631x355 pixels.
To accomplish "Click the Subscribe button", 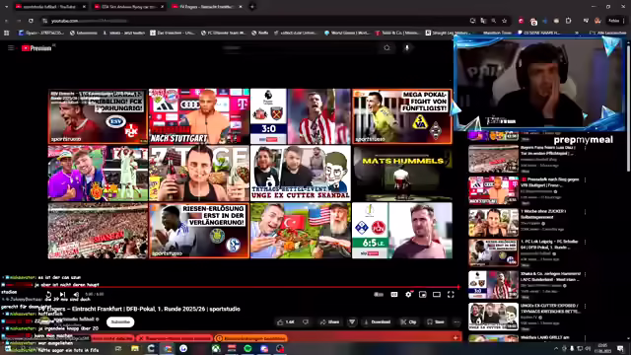I will coord(120,322).
